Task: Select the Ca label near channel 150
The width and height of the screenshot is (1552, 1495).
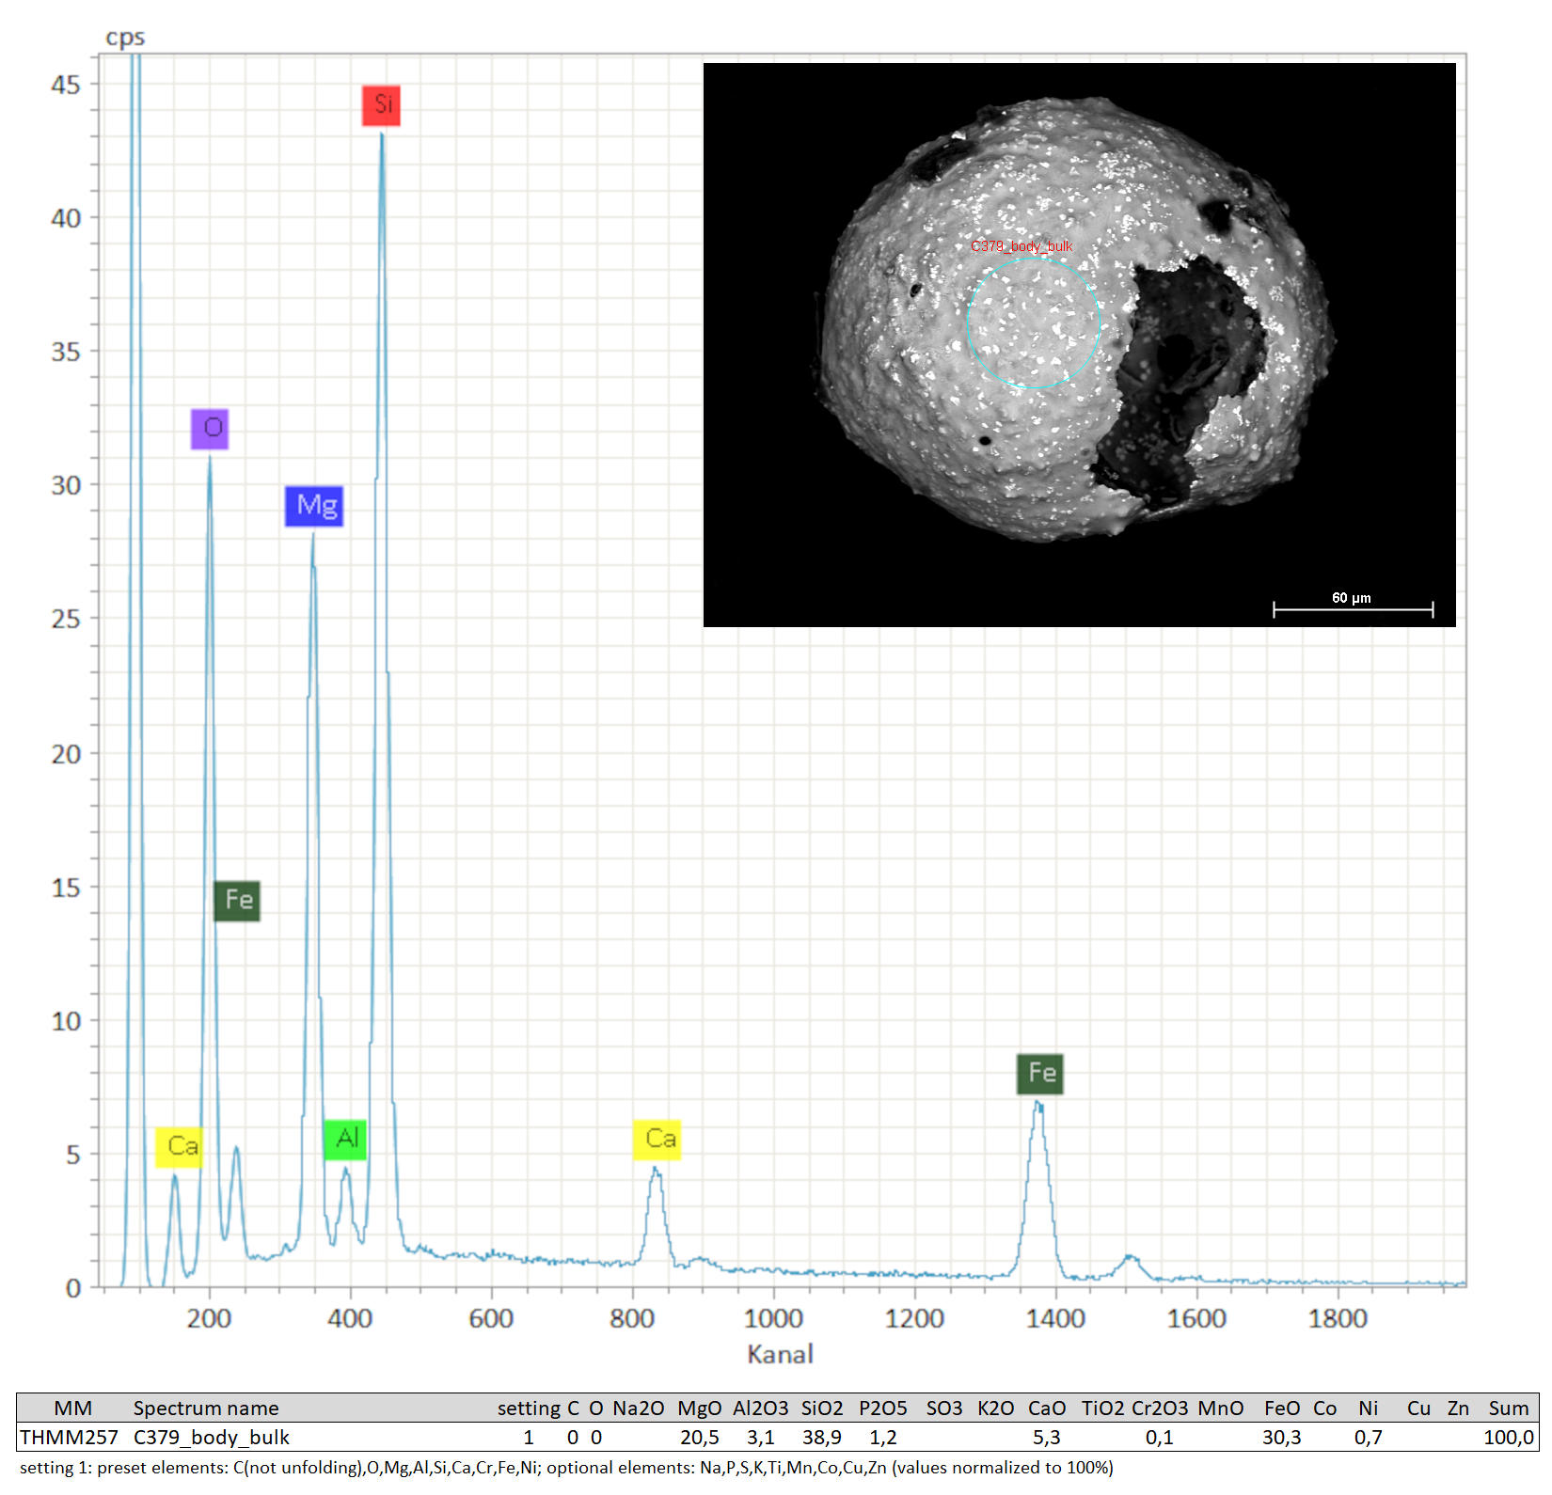Action: pos(180,1146)
